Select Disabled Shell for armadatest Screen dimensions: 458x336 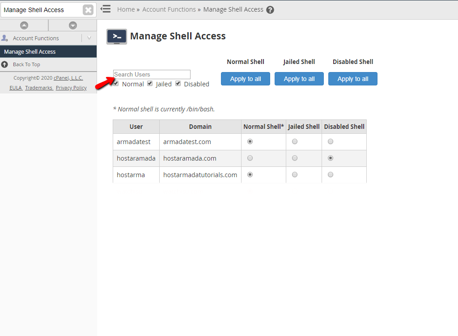click(x=331, y=141)
